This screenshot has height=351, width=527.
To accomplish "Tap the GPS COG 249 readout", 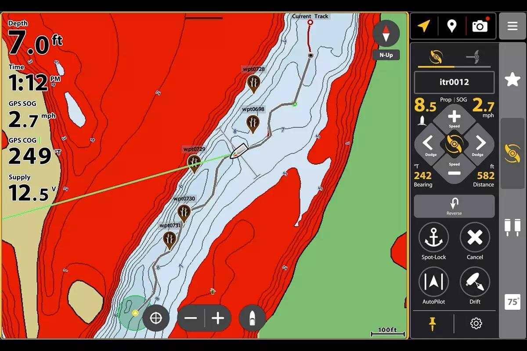I will [35, 152].
